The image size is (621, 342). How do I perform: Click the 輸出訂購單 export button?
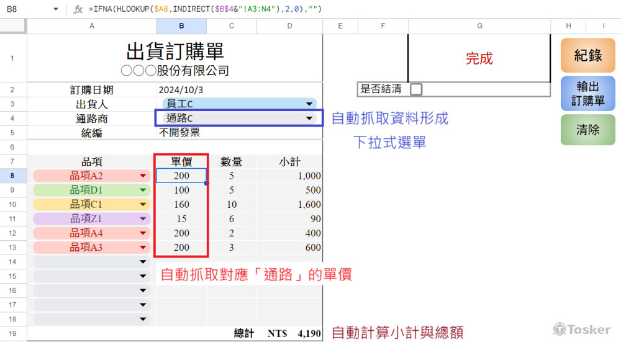pos(587,94)
